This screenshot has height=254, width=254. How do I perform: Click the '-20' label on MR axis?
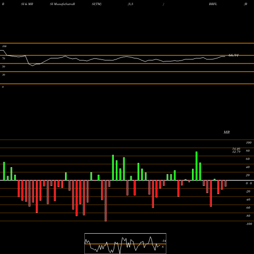tap(248, 192)
